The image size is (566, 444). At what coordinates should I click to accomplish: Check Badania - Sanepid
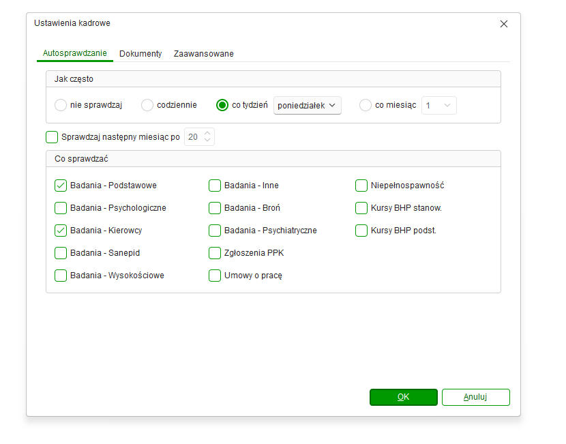click(x=61, y=253)
